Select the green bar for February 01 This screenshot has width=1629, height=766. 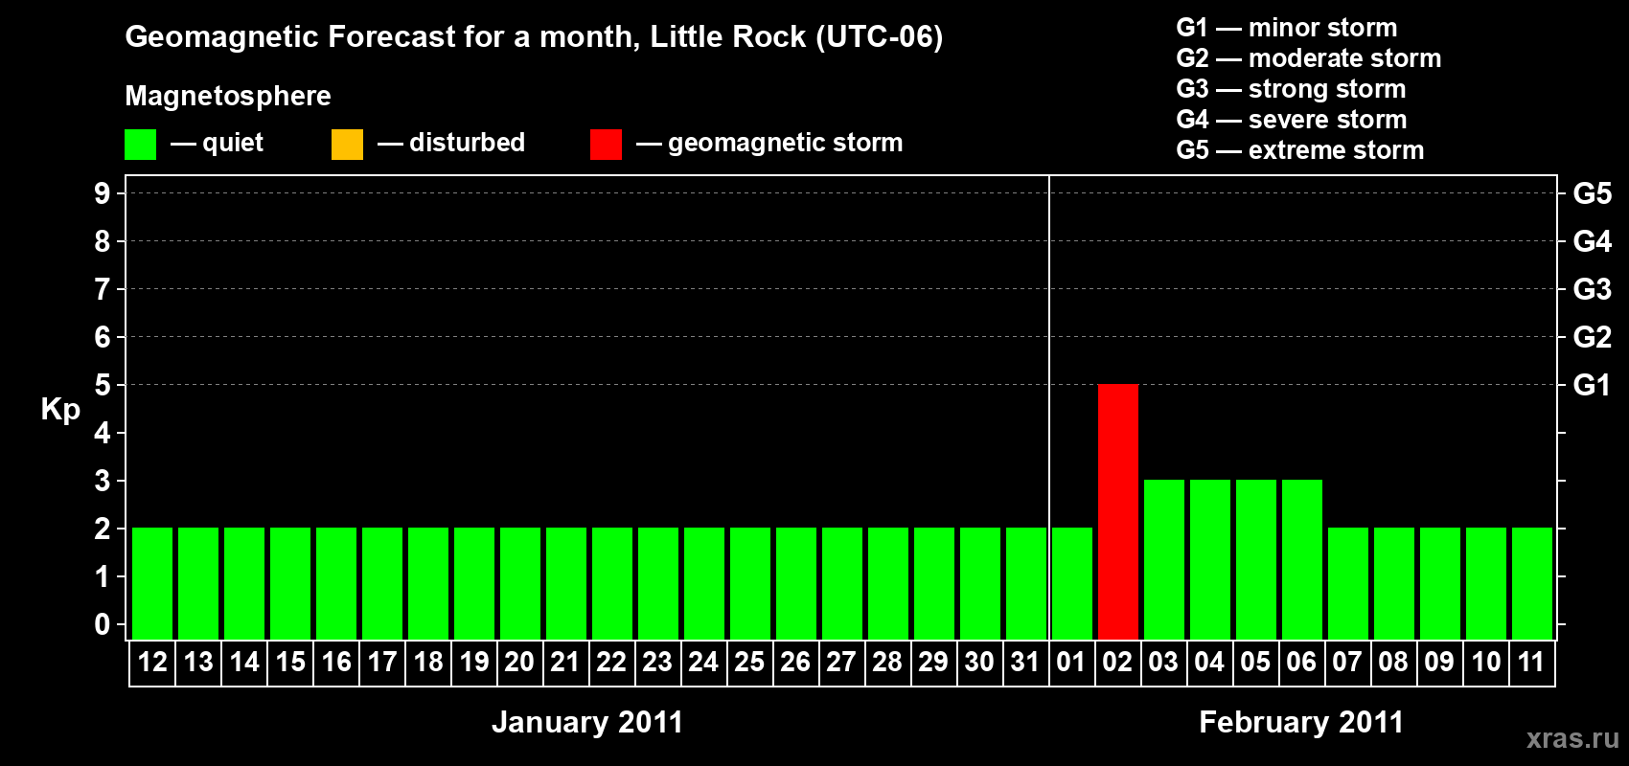[x=1072, y=583]
